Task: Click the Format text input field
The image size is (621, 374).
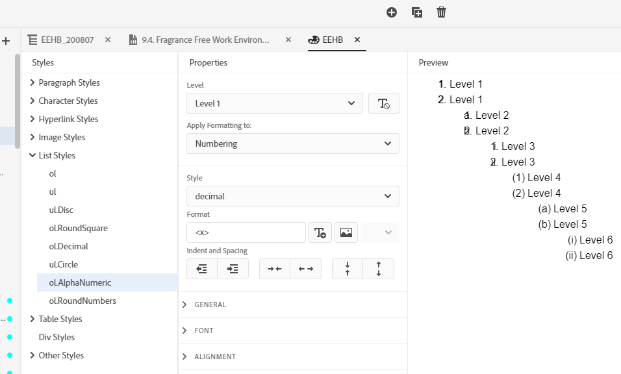Action: coord(246,232)
